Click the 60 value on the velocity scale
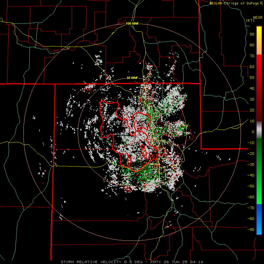 point(252,67)
